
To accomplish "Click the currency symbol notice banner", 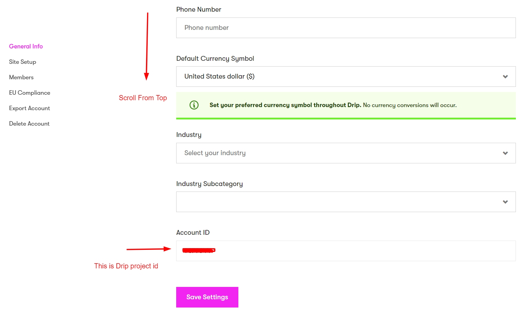I will coord(346,105).
